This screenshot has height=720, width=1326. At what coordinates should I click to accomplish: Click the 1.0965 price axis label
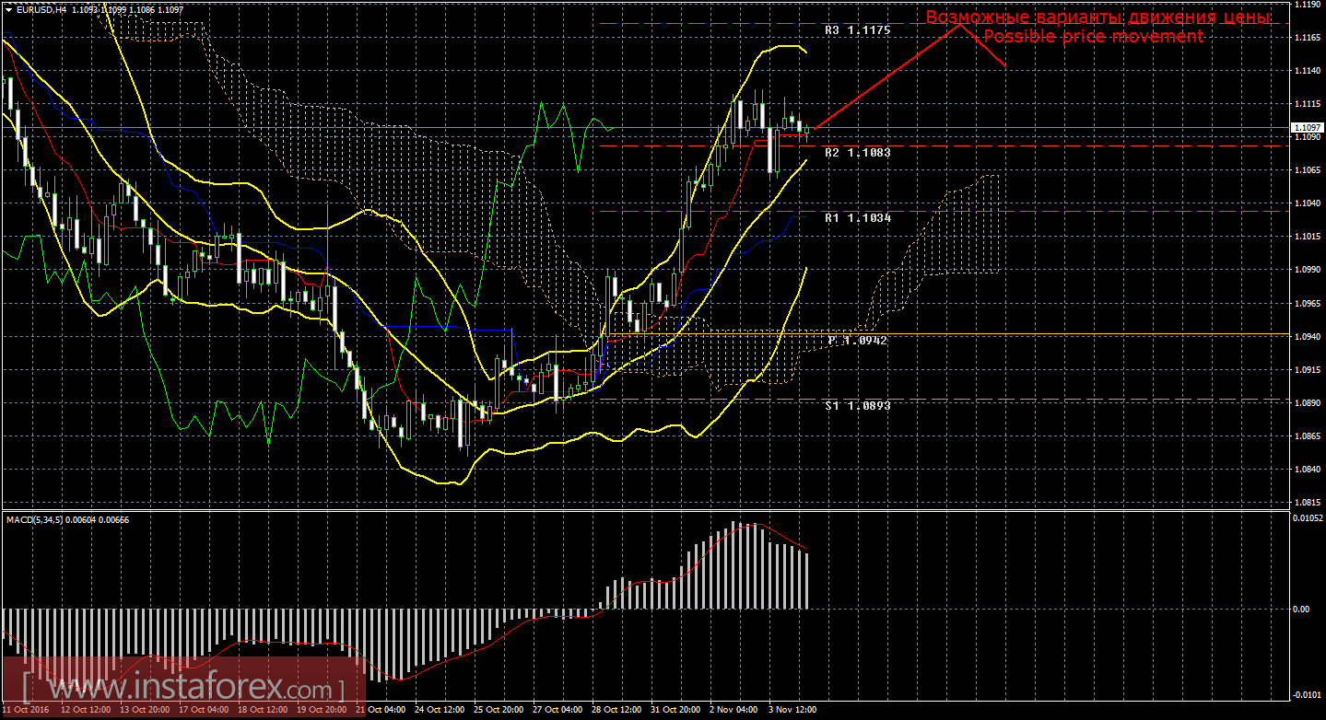1308,303
